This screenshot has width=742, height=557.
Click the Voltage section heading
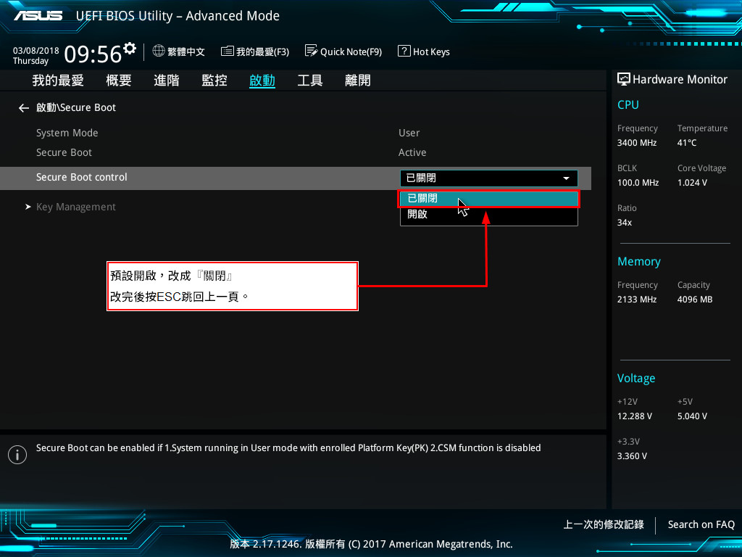(636, 379)
